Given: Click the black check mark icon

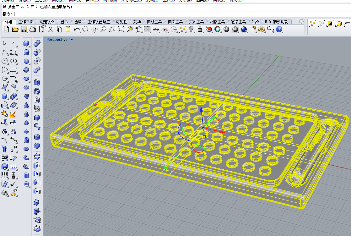Looking at the screenshot, I should tap(13, 184).
